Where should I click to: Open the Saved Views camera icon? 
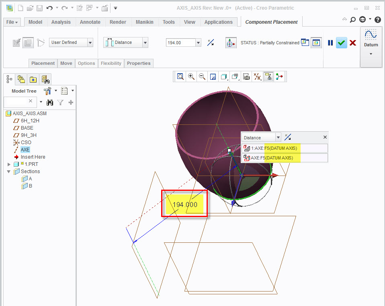pos(246,76)
